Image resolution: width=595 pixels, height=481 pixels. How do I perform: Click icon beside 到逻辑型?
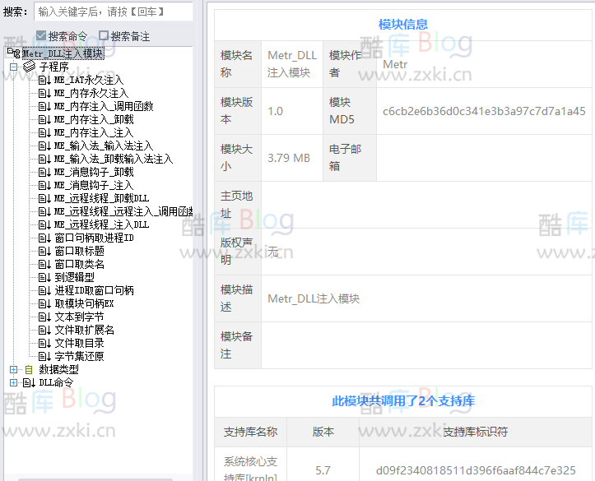pyautogui.click(x=44, y=277)
